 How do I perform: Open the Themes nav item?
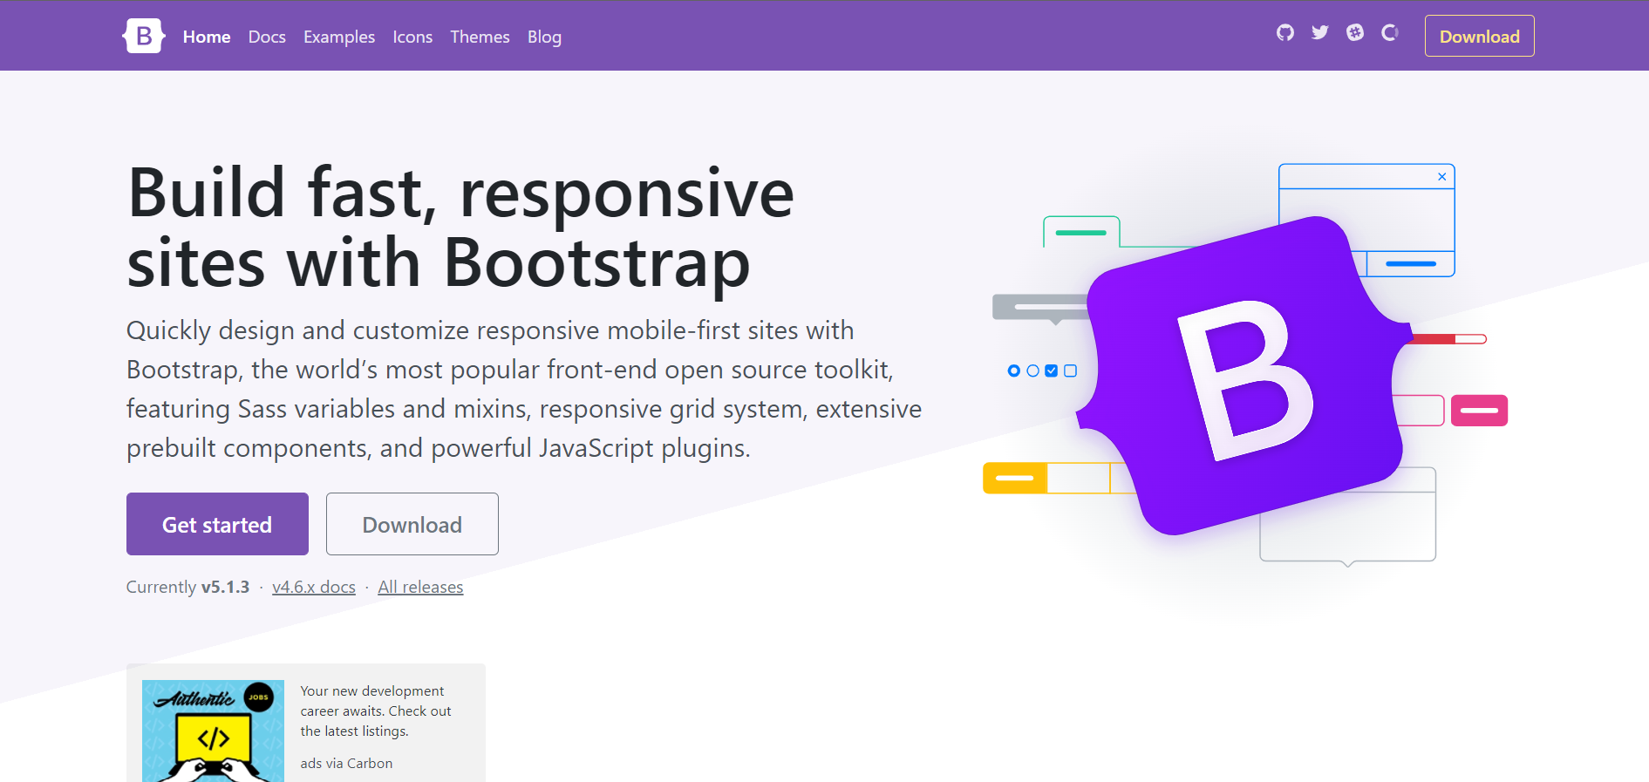tap(480, 37)
